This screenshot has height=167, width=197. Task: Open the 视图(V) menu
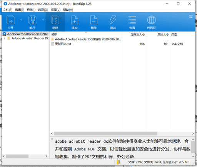tap(55, 10)
